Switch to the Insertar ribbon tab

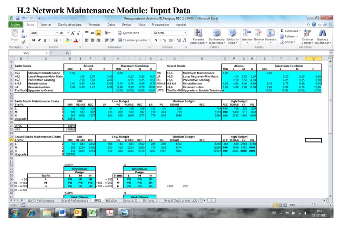click(x=46, y=25)
